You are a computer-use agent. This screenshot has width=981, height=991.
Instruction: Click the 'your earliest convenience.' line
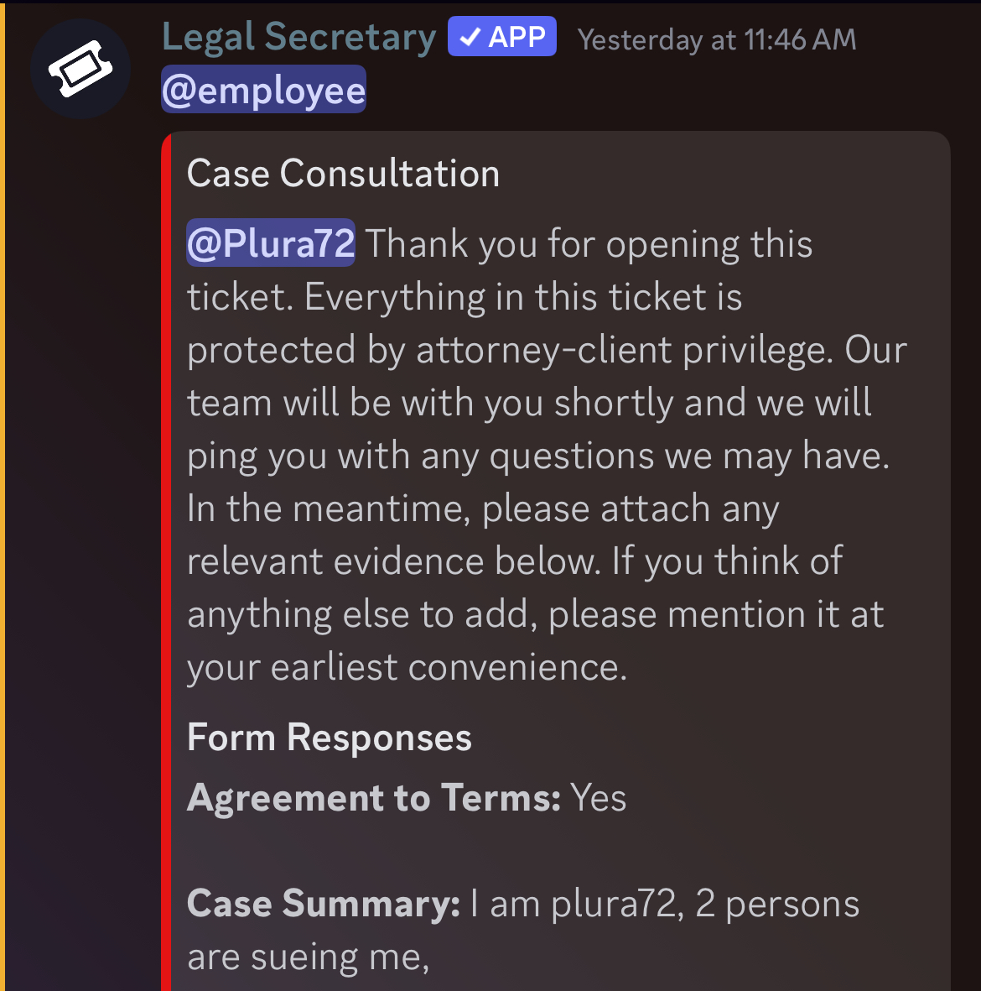[407, 667]
